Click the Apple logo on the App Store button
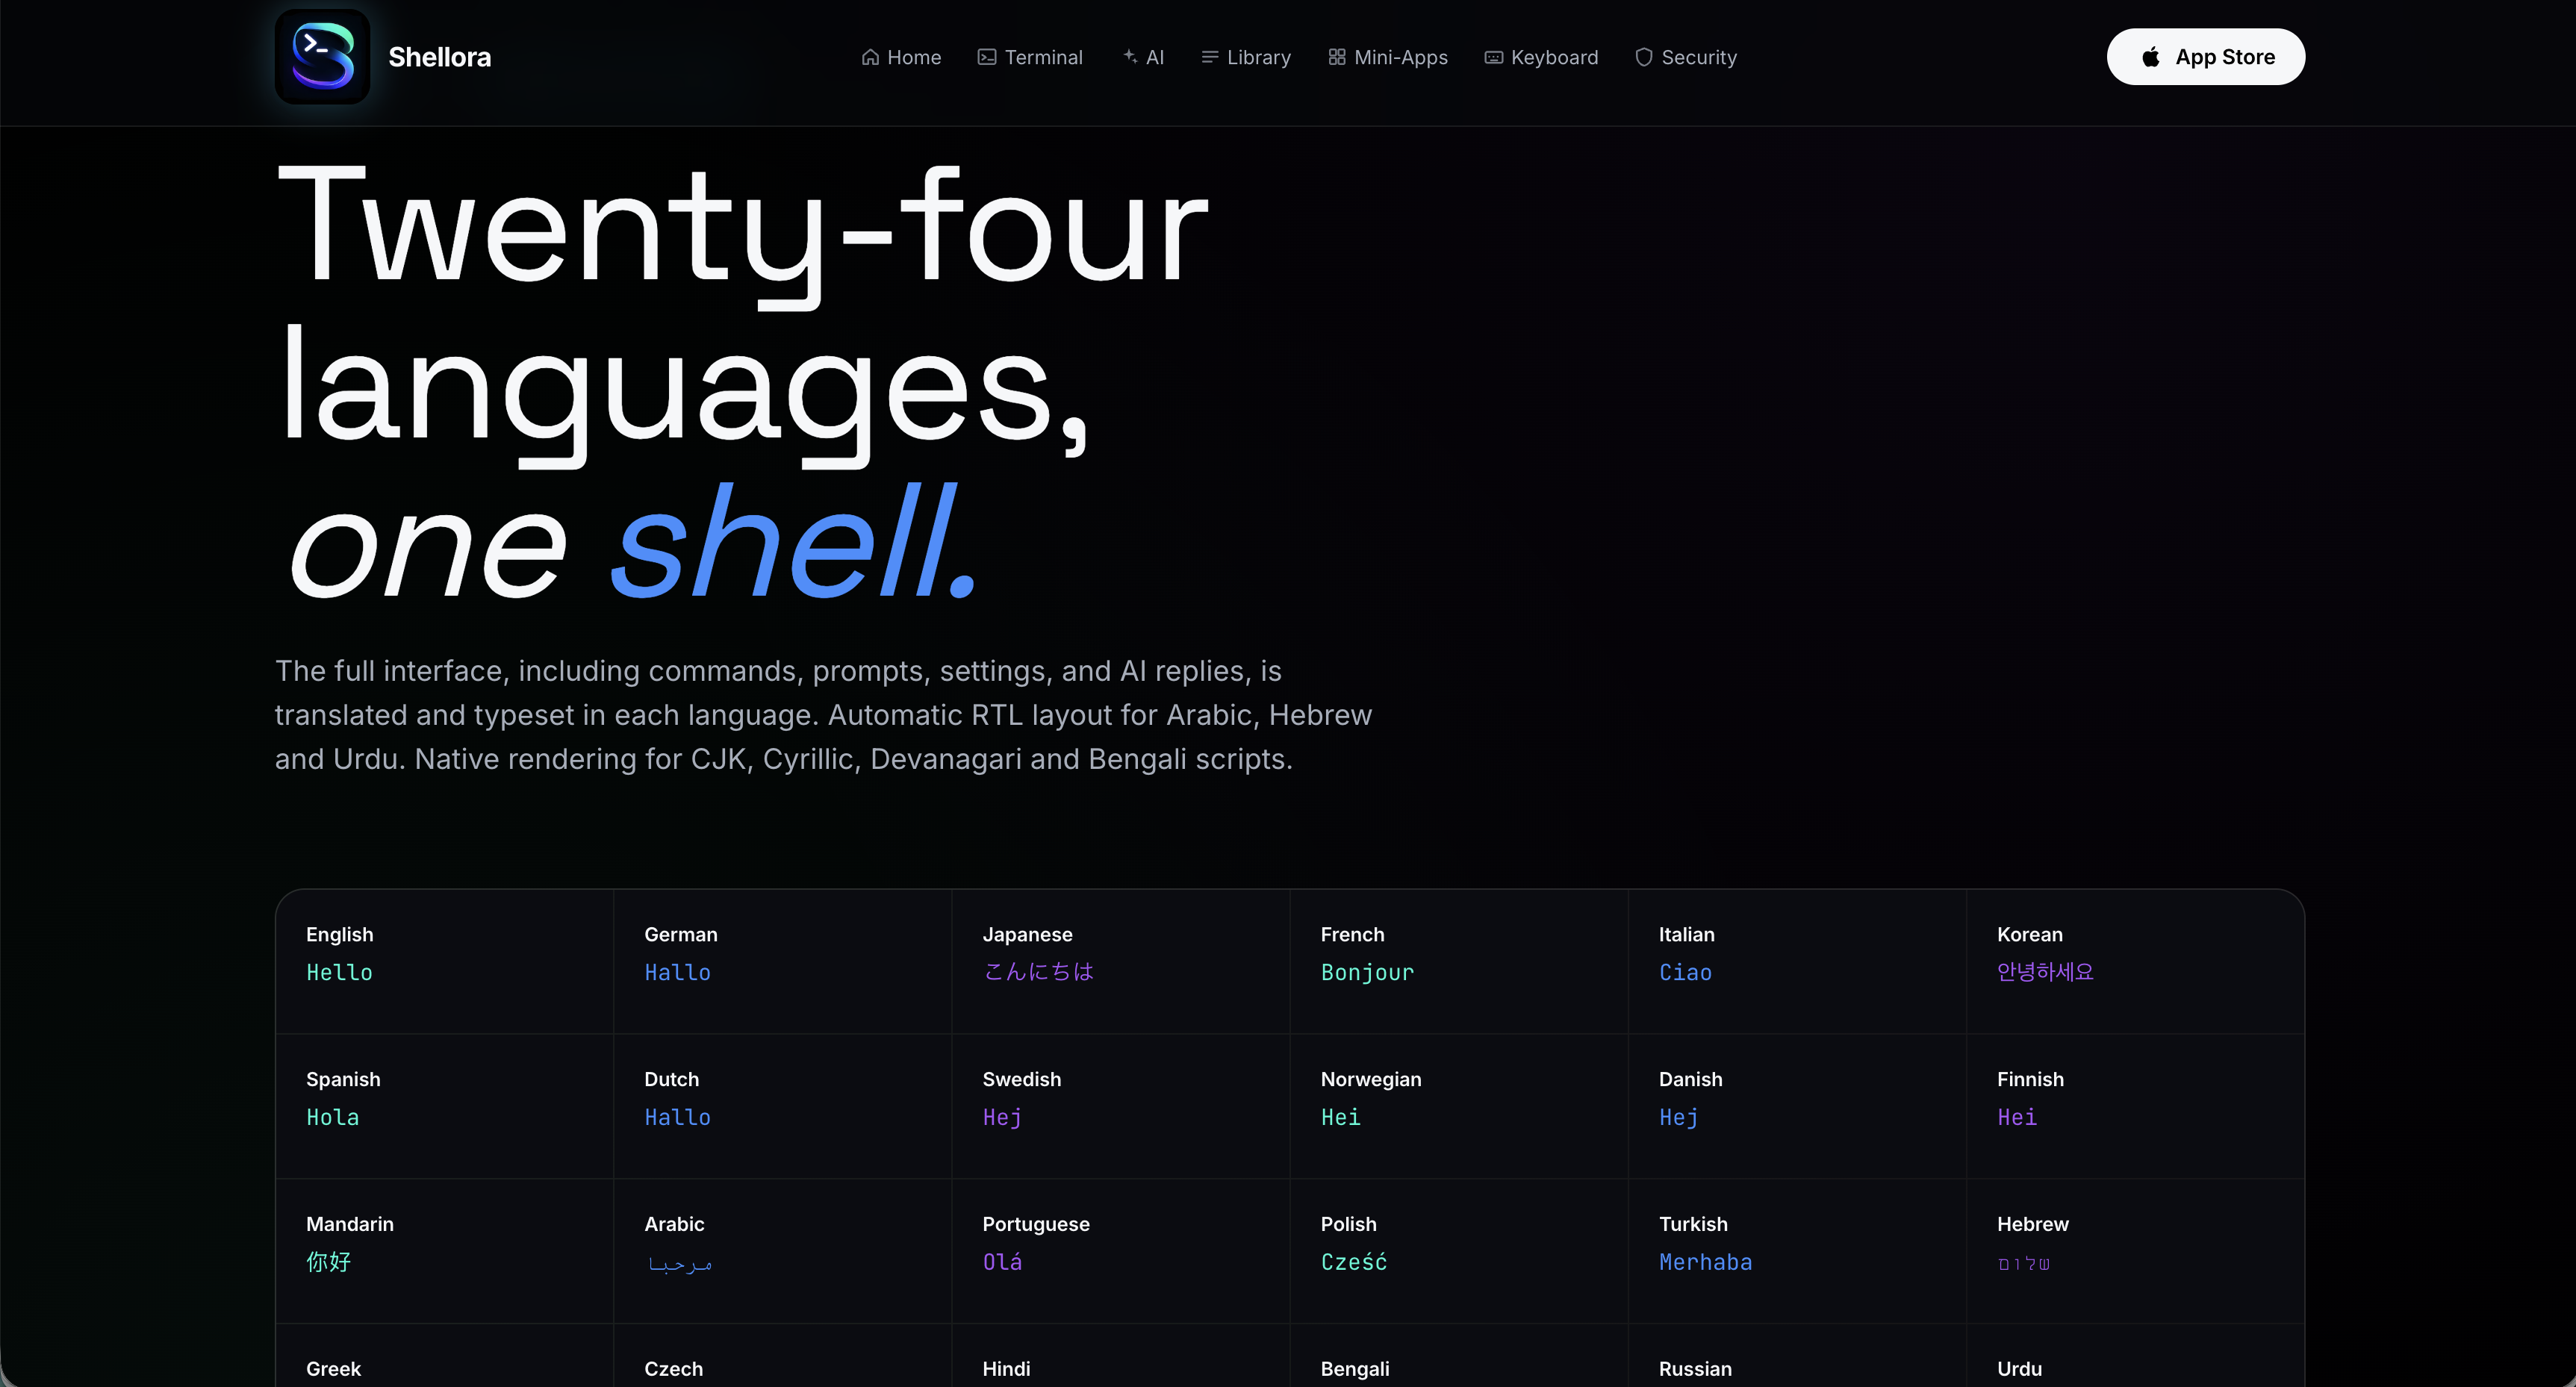 (2150, 57)
